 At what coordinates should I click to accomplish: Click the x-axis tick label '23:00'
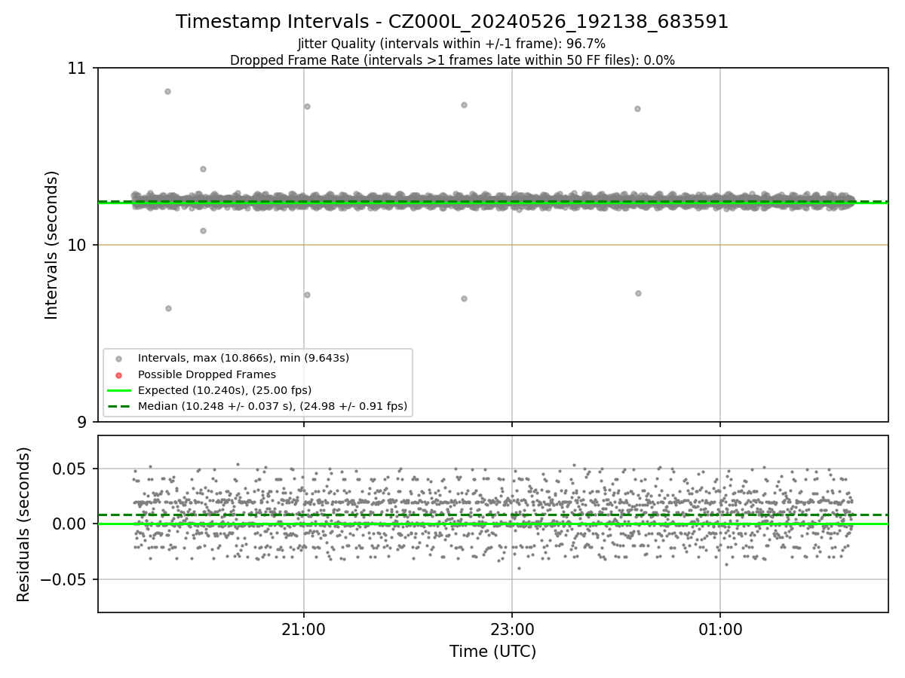(512, 629)
